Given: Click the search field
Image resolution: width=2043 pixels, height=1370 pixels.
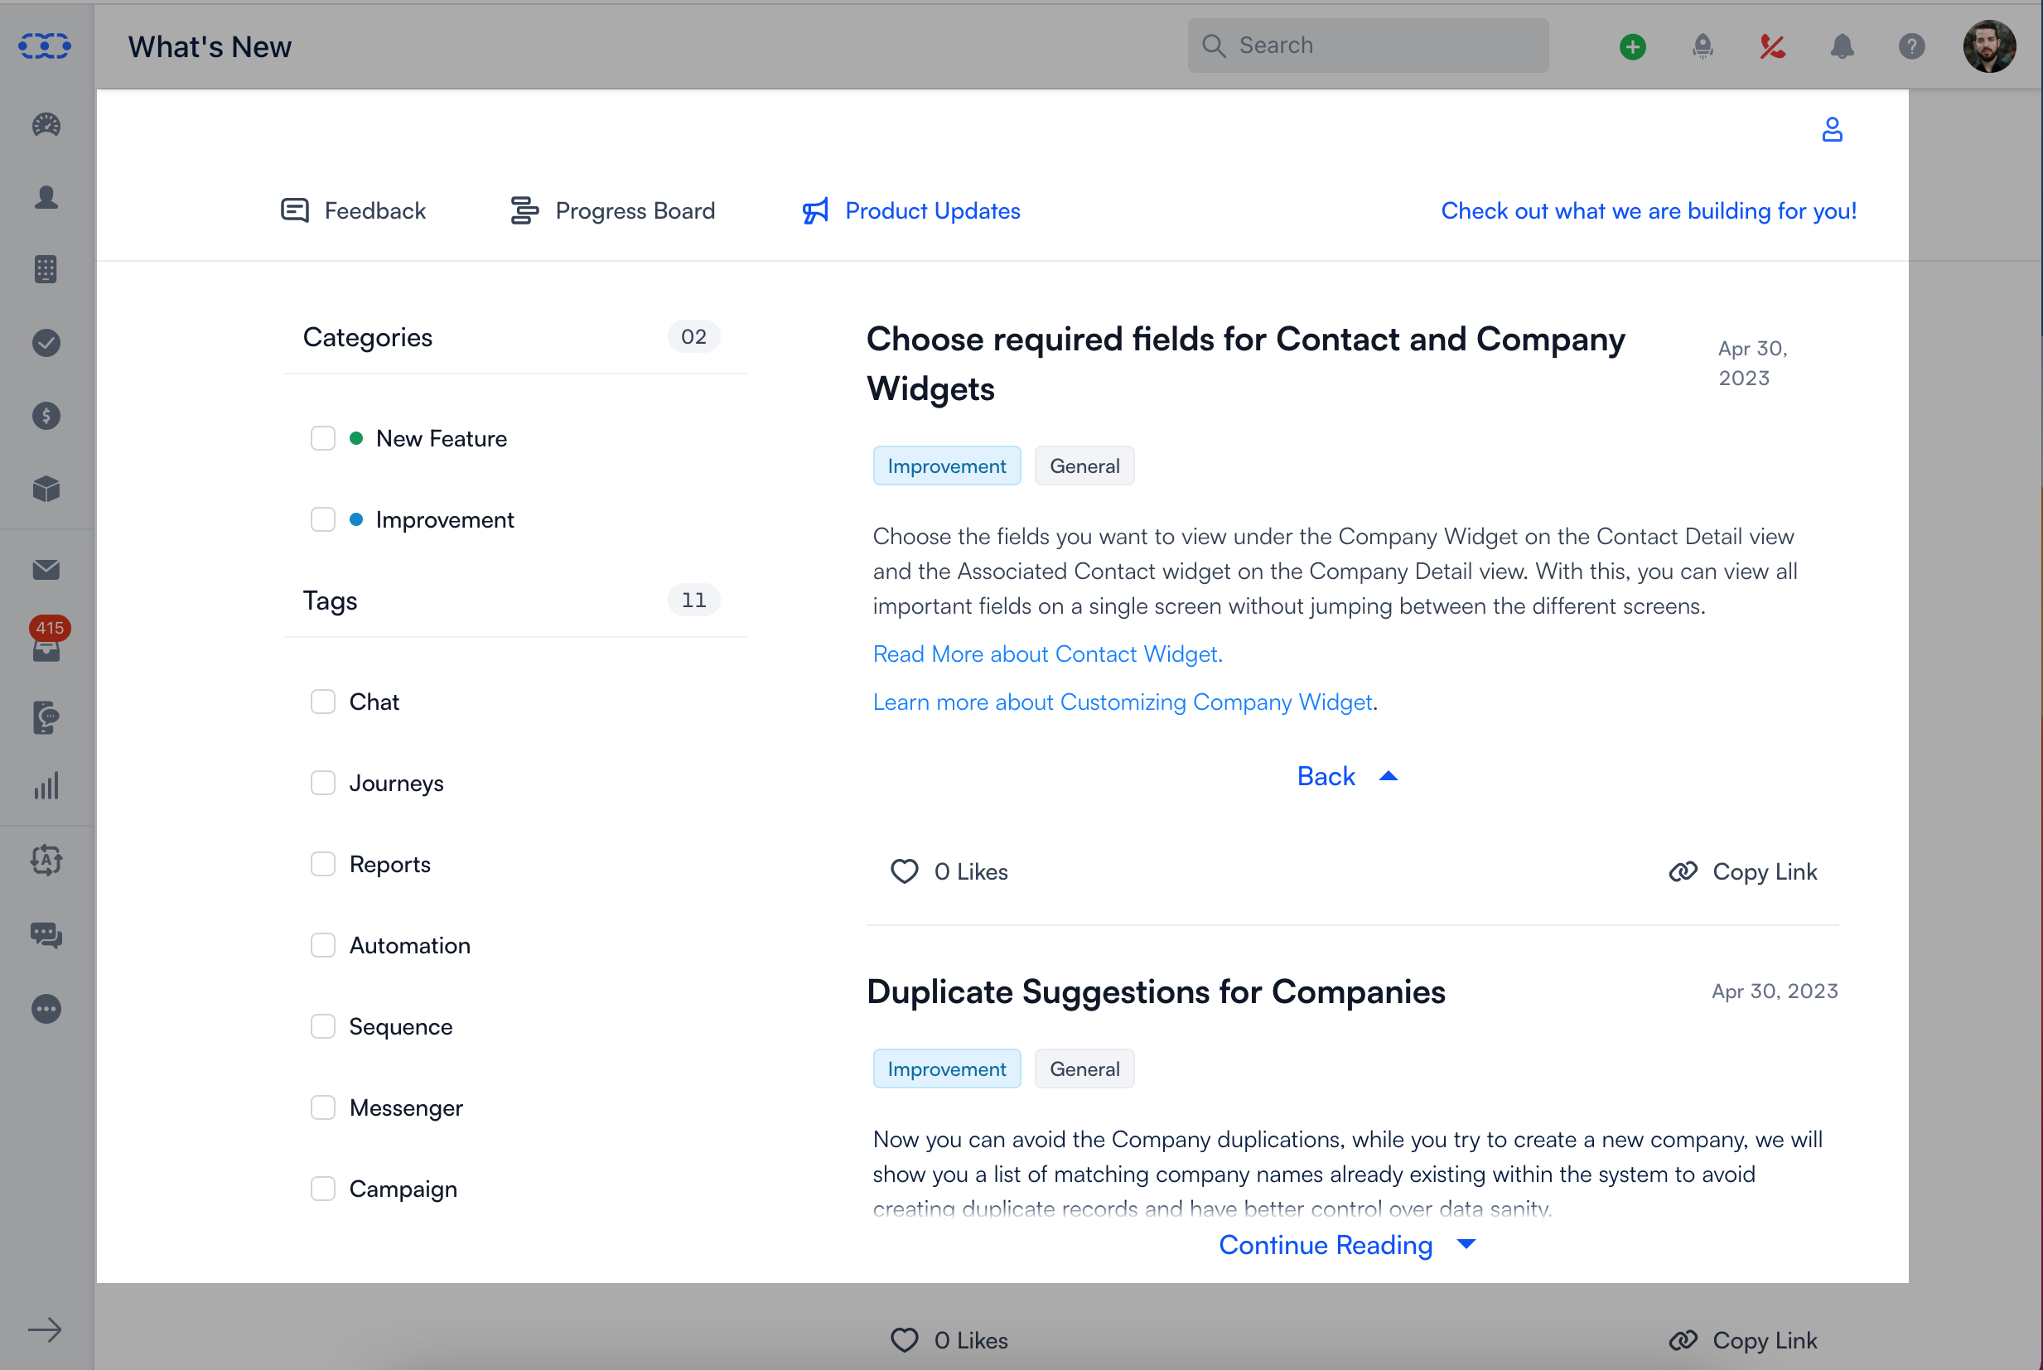Looking at the screenshot, I should tap(1368, 46).
